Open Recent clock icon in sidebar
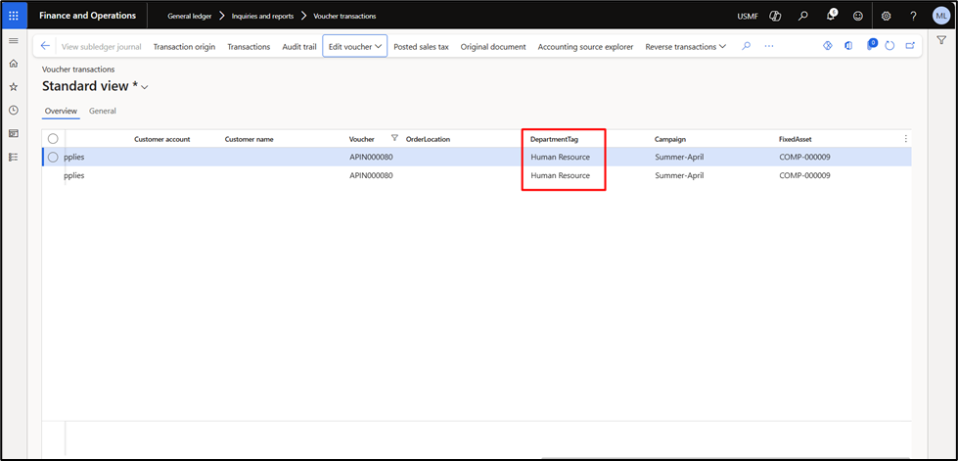The image size is (958, 461). click(14, 110)
